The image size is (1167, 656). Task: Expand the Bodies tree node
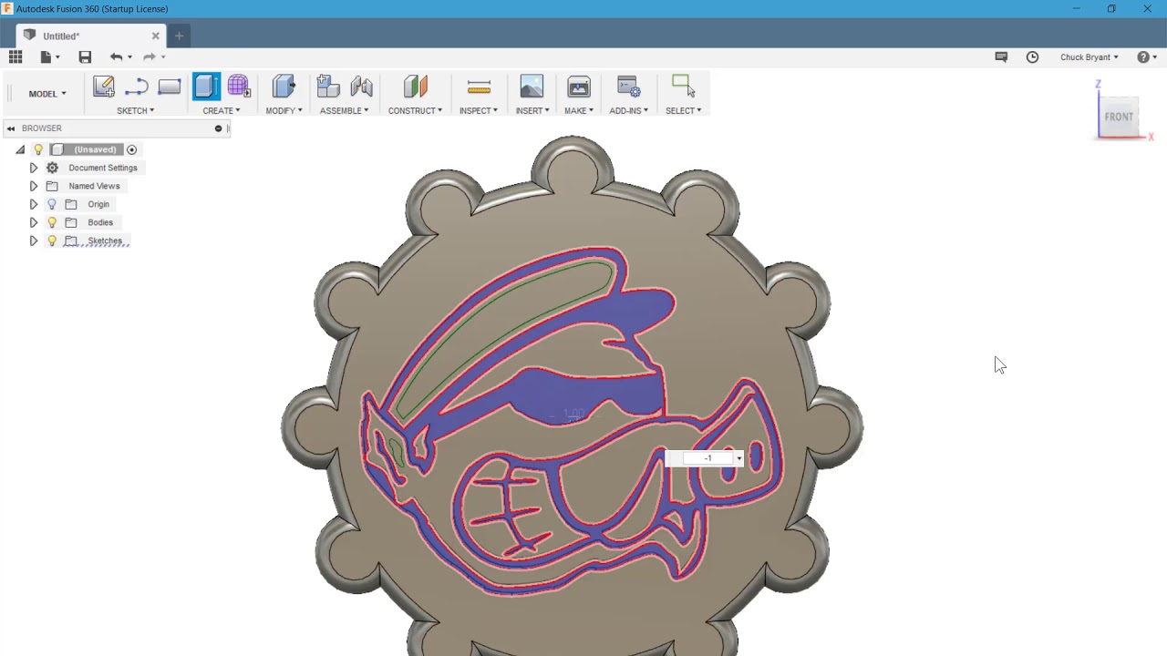tap(34, 222)
